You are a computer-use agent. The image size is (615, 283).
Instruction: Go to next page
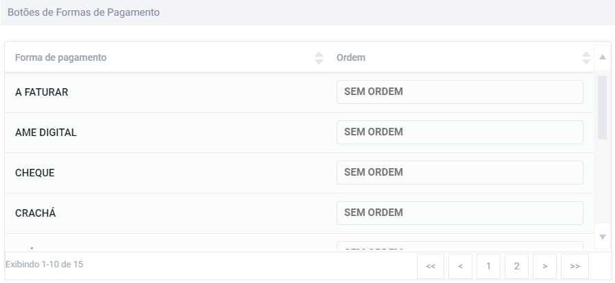544,266
